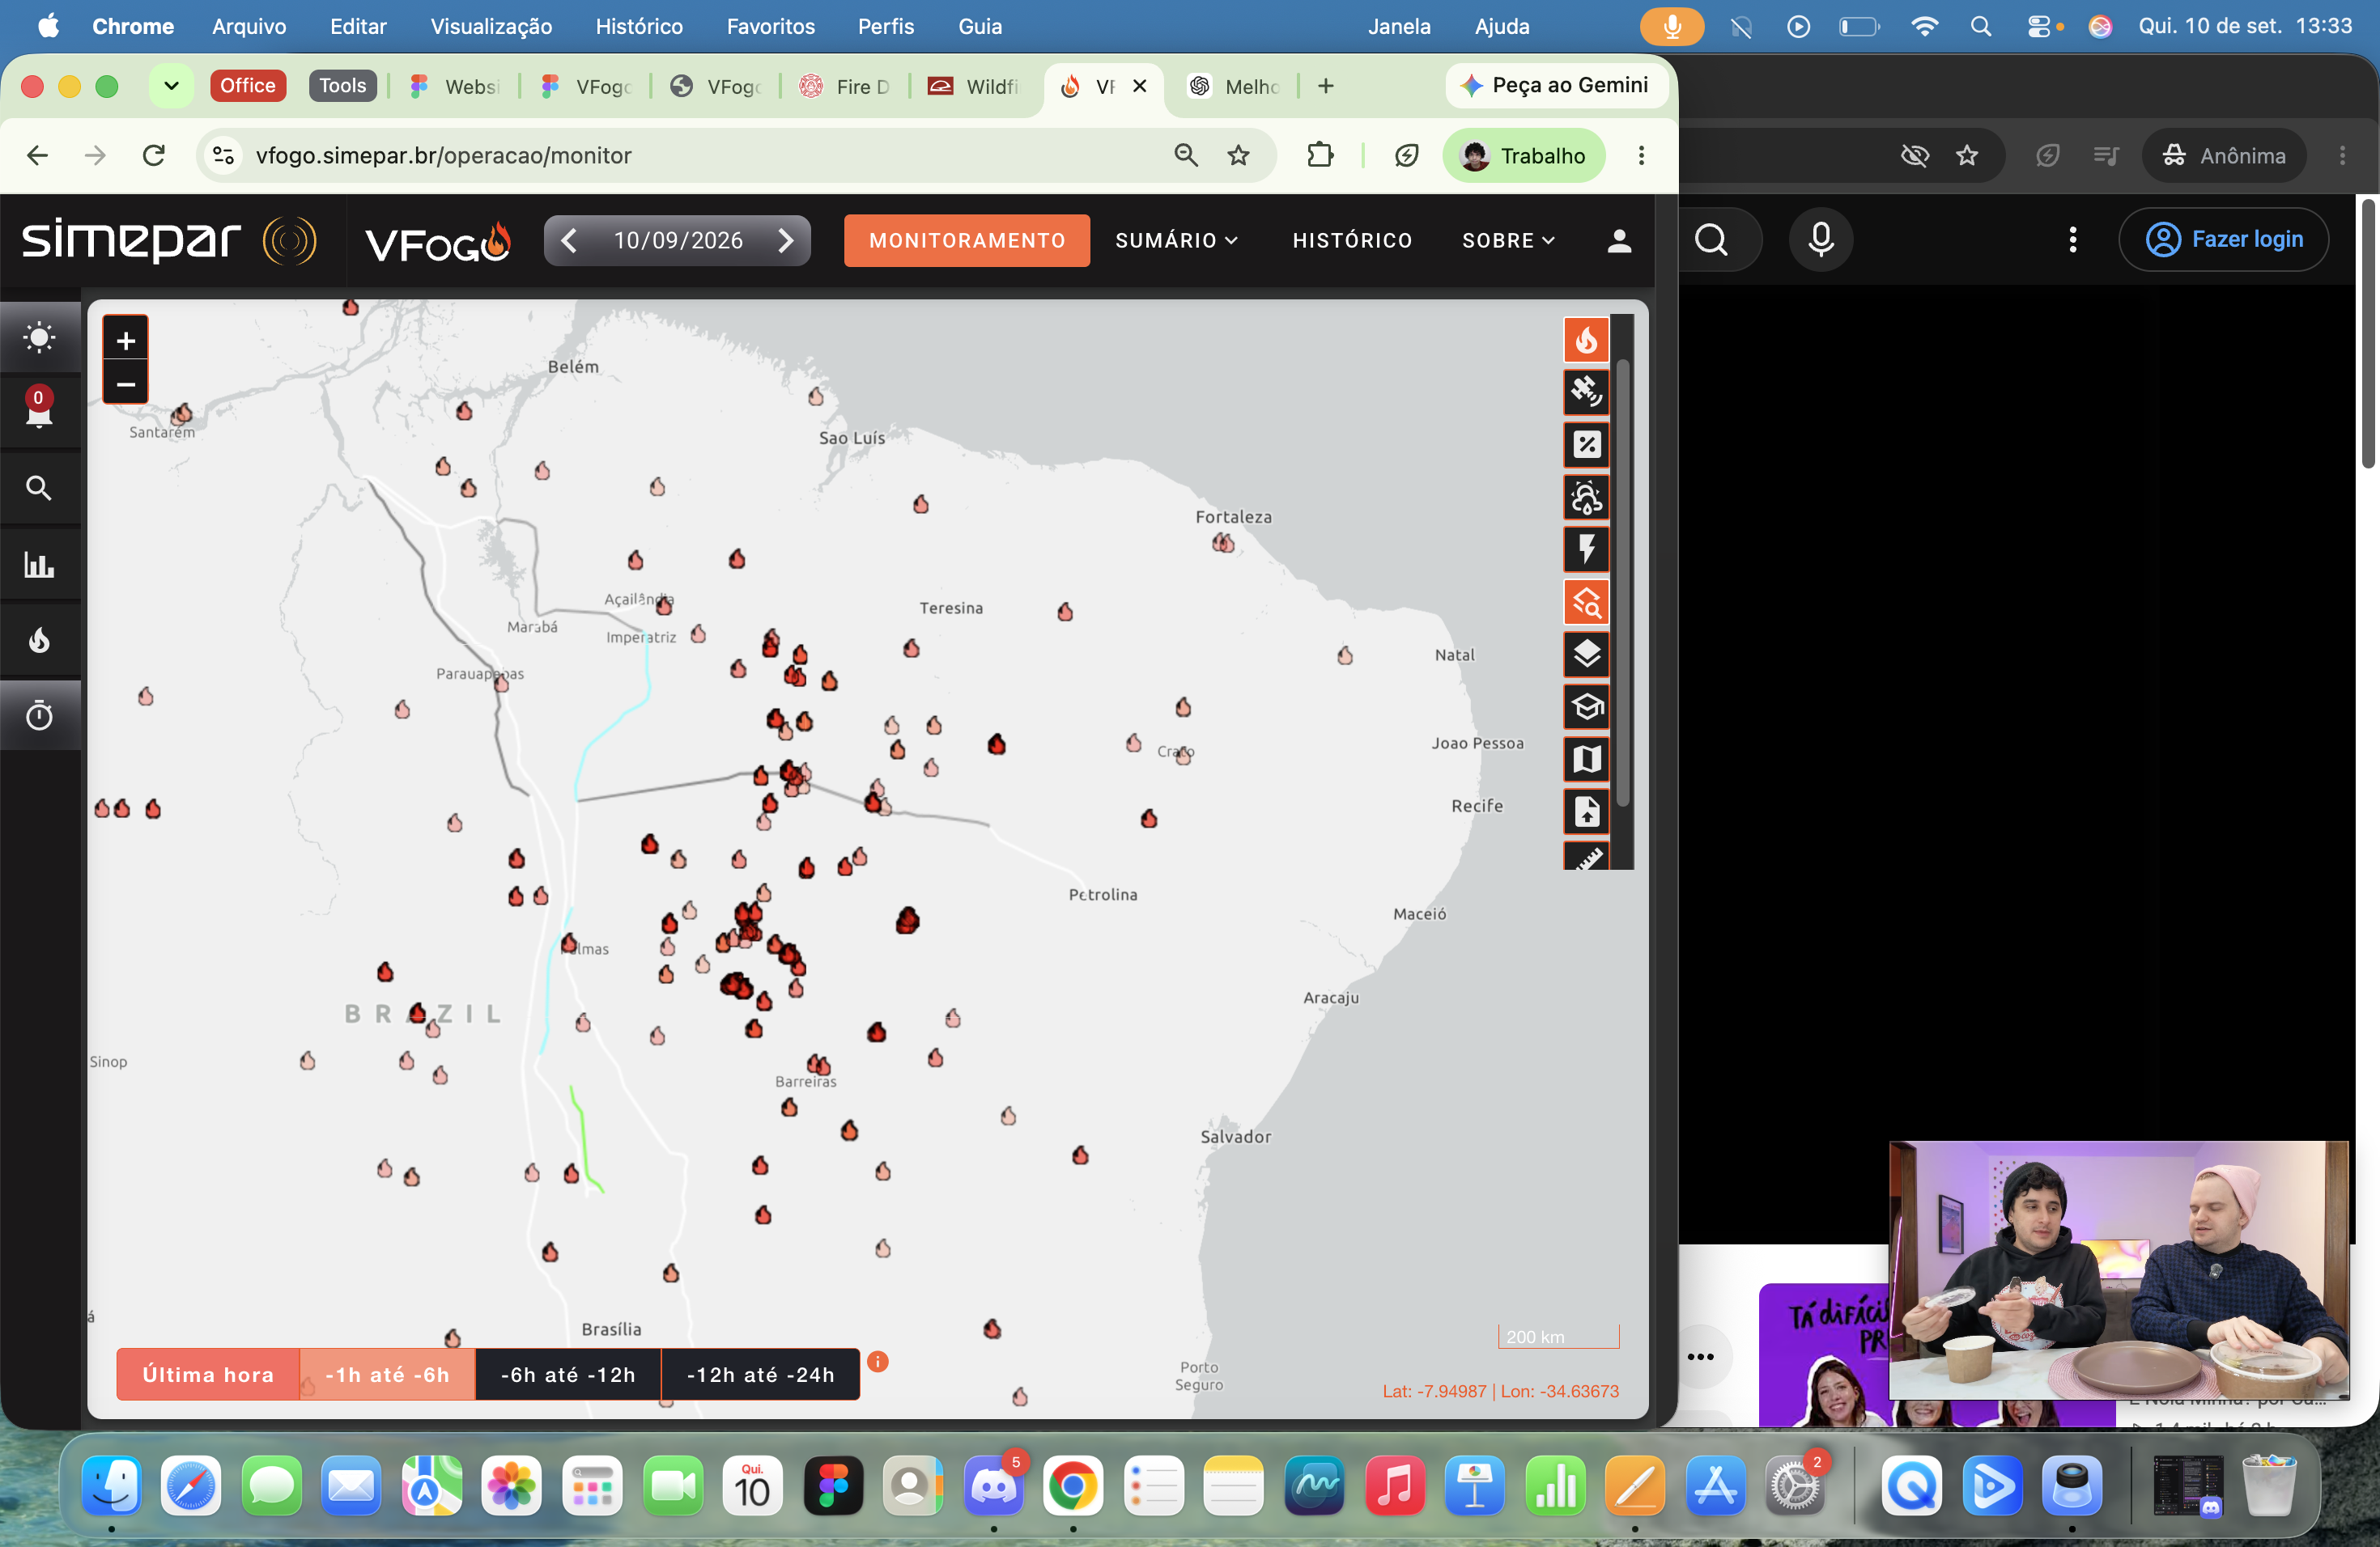The width and height of the screenshot is (2380, 1547).
Task: Click the orange info icon beside time filters
Action: click(877, 1361)
